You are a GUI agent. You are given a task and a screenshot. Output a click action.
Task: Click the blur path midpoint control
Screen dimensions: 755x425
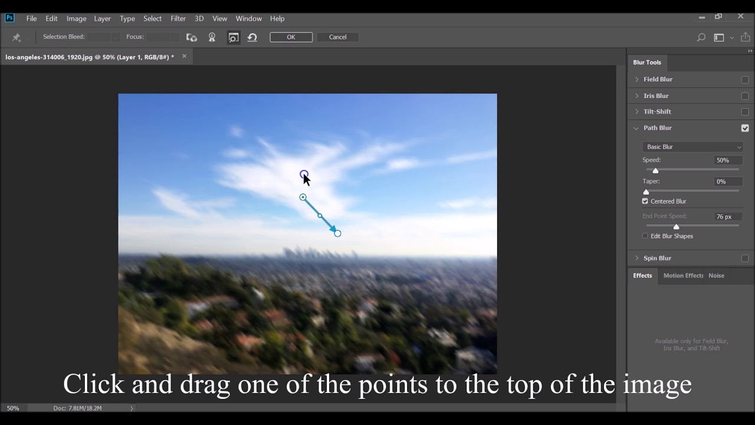tap(320, 215)
